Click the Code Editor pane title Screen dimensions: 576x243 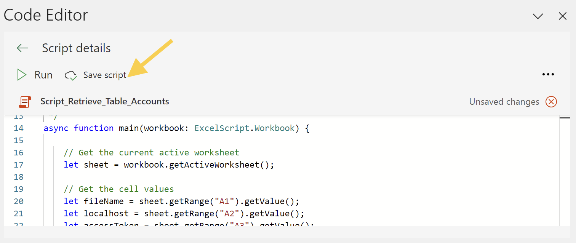pos(46,15)
